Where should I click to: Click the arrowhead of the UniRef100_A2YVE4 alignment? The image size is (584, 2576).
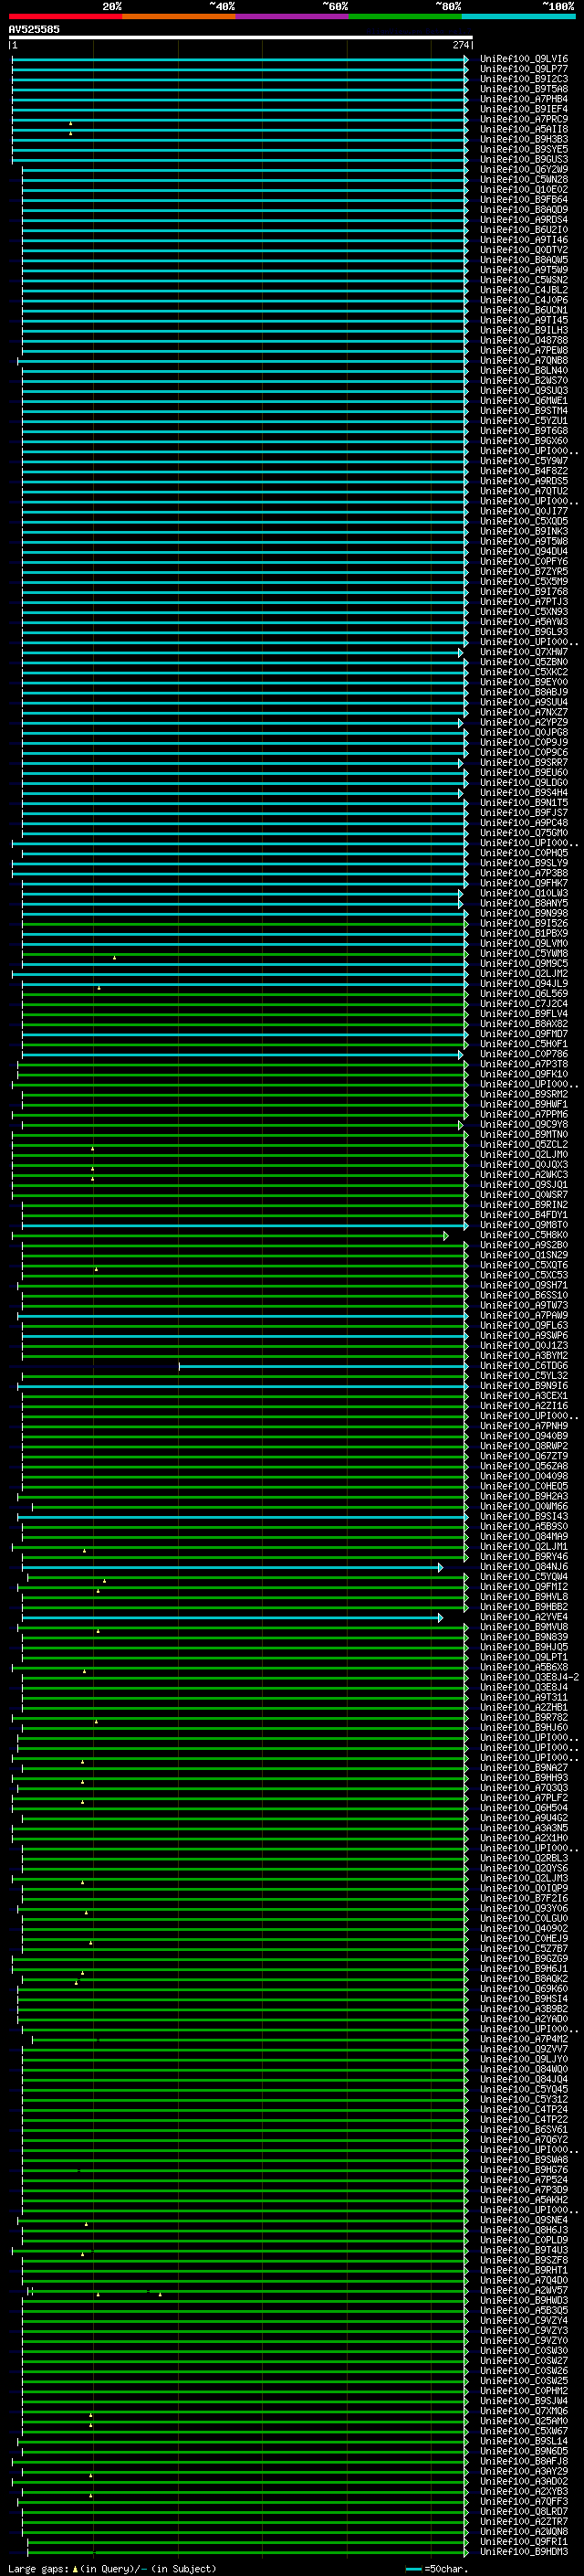pos(440,1617)
